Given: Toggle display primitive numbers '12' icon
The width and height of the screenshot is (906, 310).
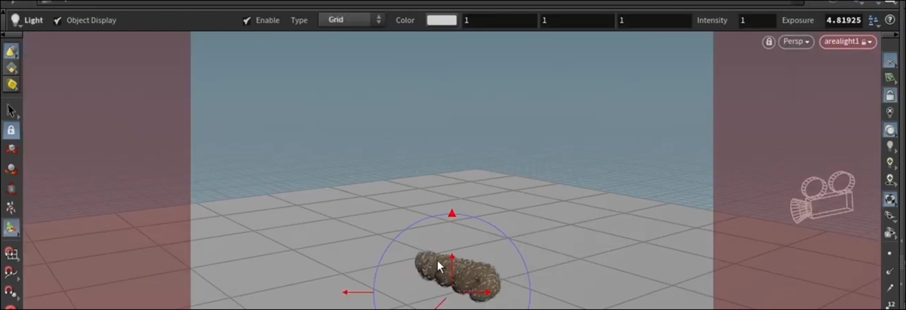Looking at the screenshot, I should pyautogui.click(x=890, y=303).
